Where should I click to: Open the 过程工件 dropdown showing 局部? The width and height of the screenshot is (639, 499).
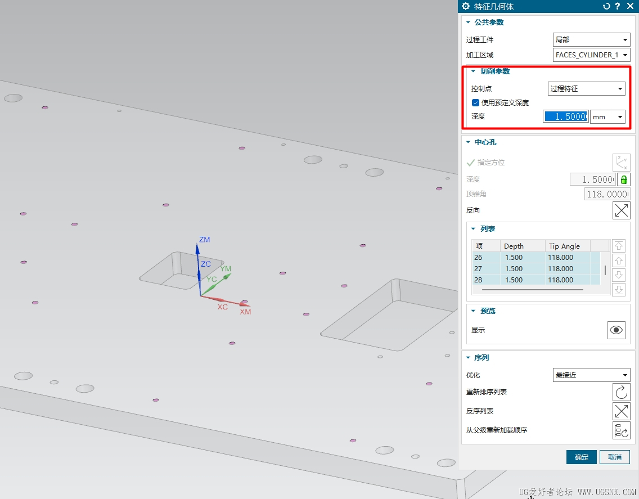[x=591, y=39]
